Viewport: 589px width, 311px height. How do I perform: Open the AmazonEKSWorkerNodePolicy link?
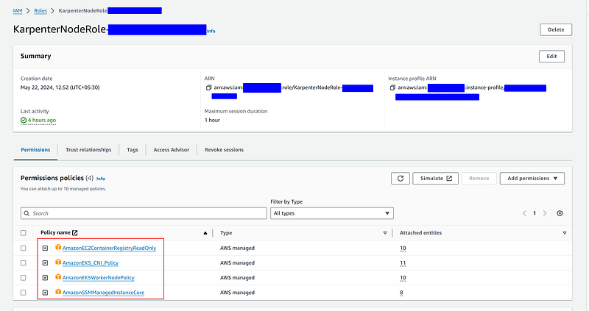coord(99,278)
